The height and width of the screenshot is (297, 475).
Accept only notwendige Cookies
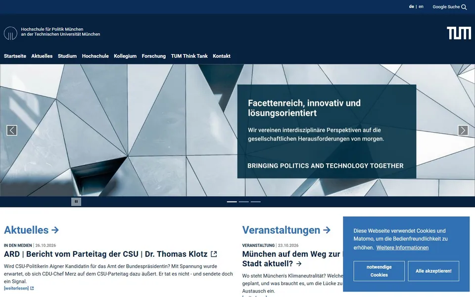point(379,271)
